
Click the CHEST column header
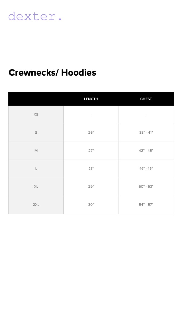(x=146, y=99)
